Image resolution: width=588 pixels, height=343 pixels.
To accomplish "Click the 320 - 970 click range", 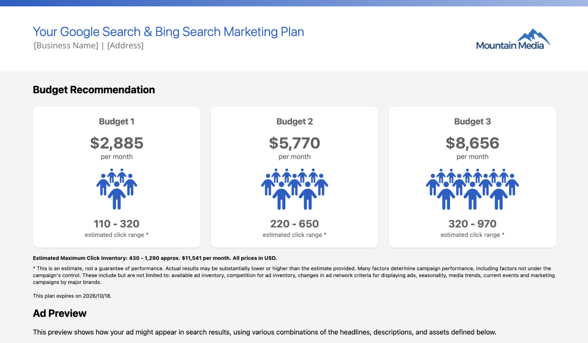I will [472, 224].
